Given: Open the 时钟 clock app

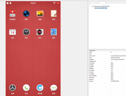Looking at the screenshot, I should pos(26,32).
